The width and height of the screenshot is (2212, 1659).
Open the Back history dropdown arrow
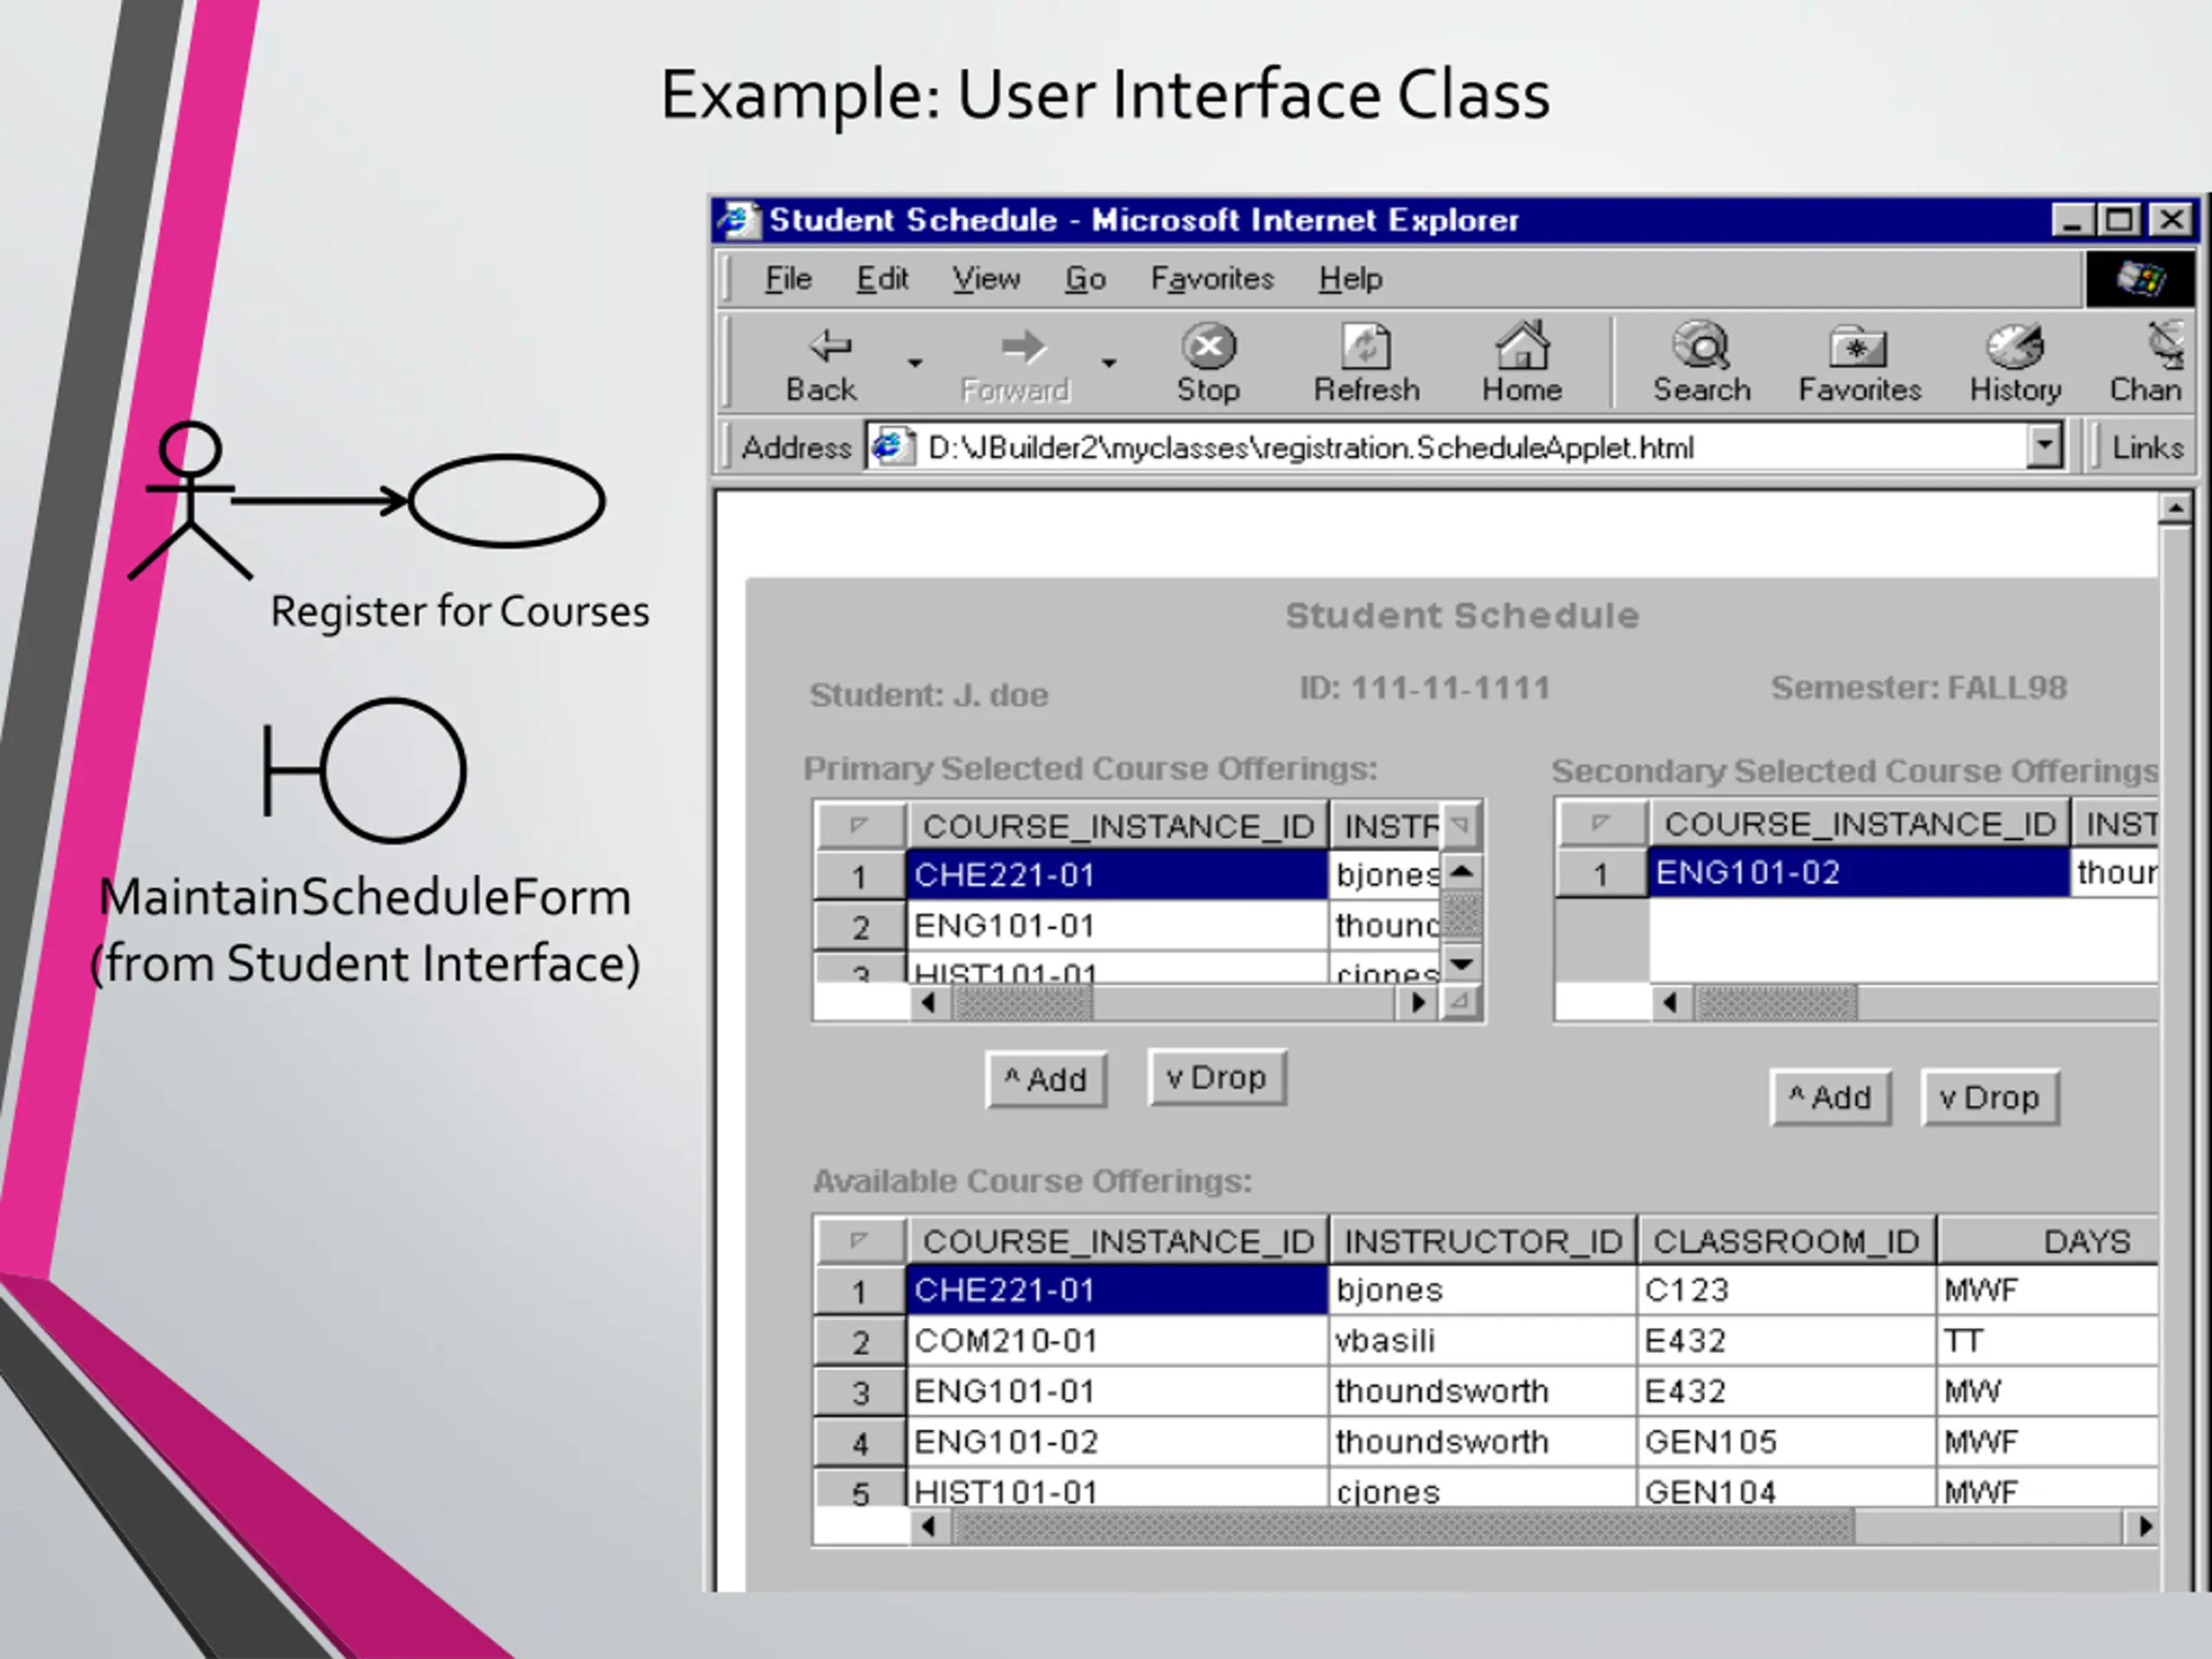[x=915, y=362]
